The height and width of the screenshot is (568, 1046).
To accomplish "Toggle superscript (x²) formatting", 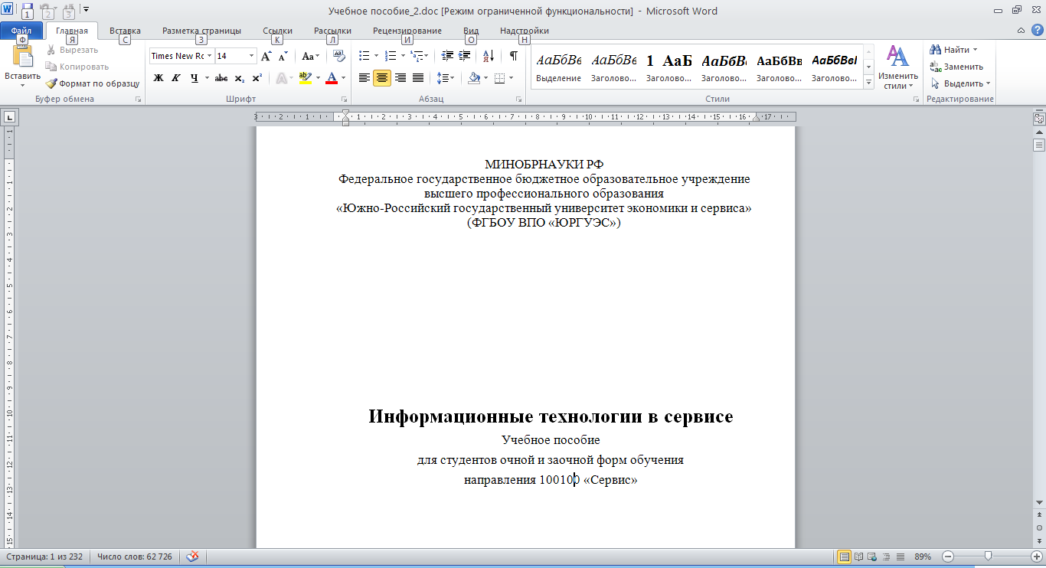I will [257, 78].
